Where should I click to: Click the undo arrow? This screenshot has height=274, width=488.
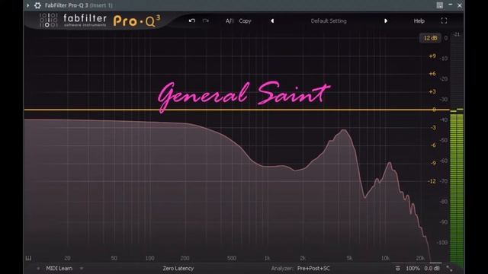coord(192,21)
